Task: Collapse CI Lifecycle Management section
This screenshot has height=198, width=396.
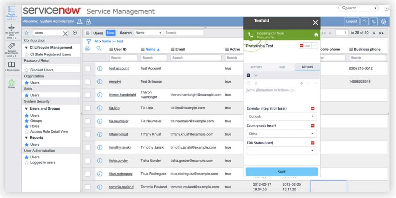Action: [26, 48]
